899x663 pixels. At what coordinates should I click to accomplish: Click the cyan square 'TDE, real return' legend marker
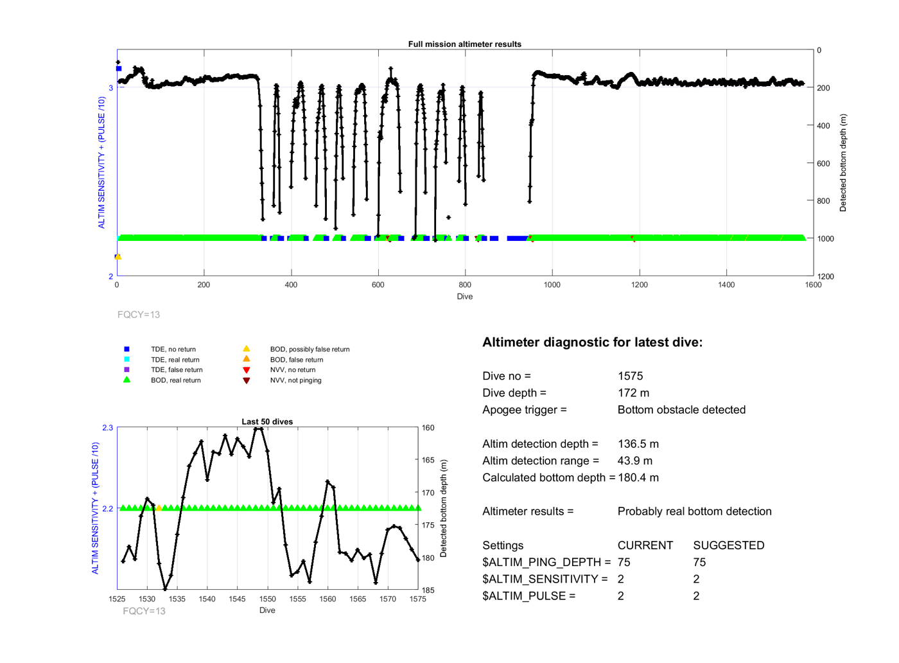[127, 360]
